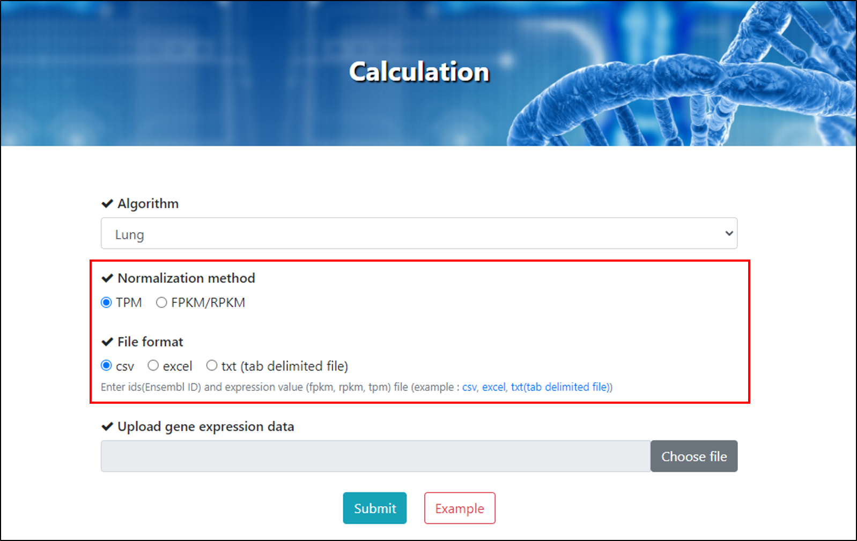
Task: Open the excel example file link
Action: [x=493, y=387]
